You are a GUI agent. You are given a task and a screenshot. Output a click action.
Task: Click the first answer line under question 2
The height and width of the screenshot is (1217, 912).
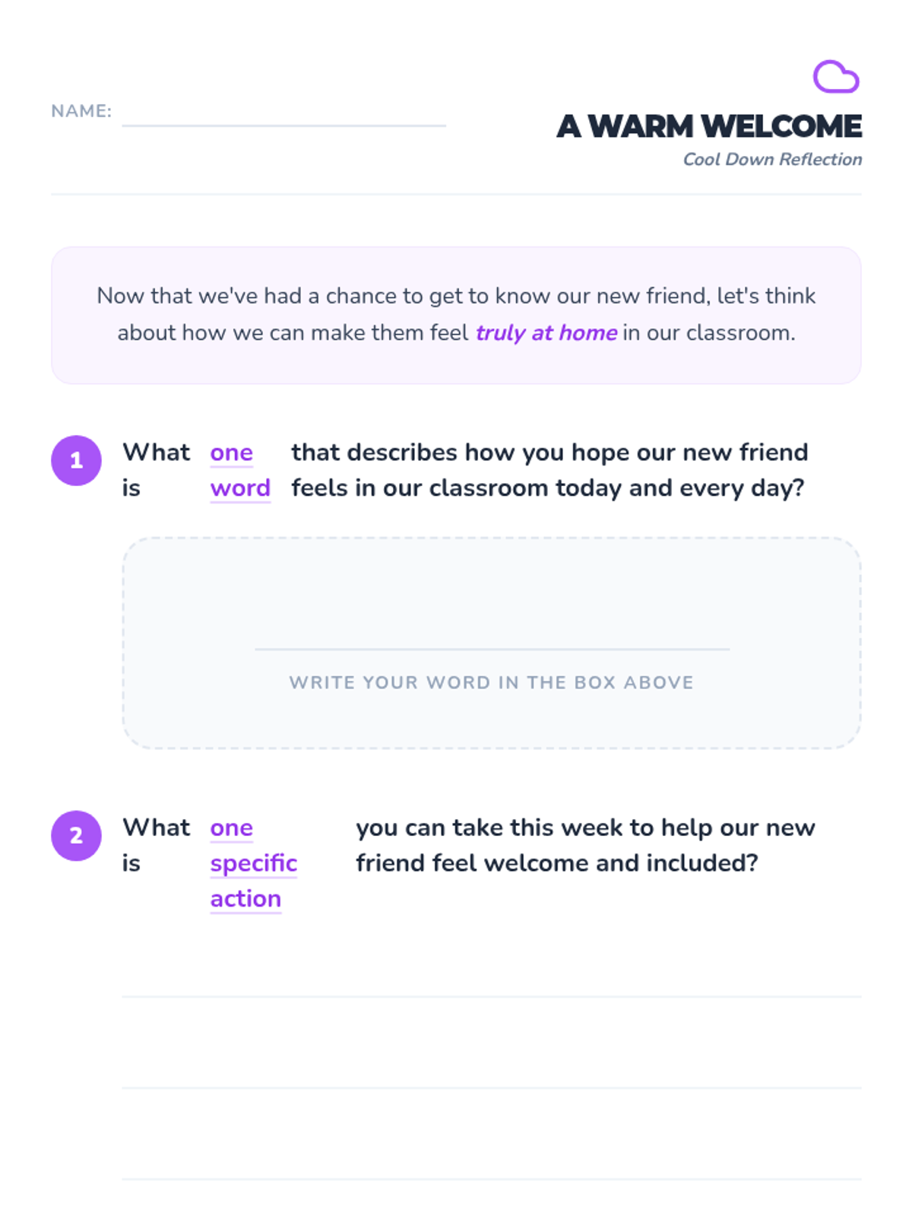(492, 996)
